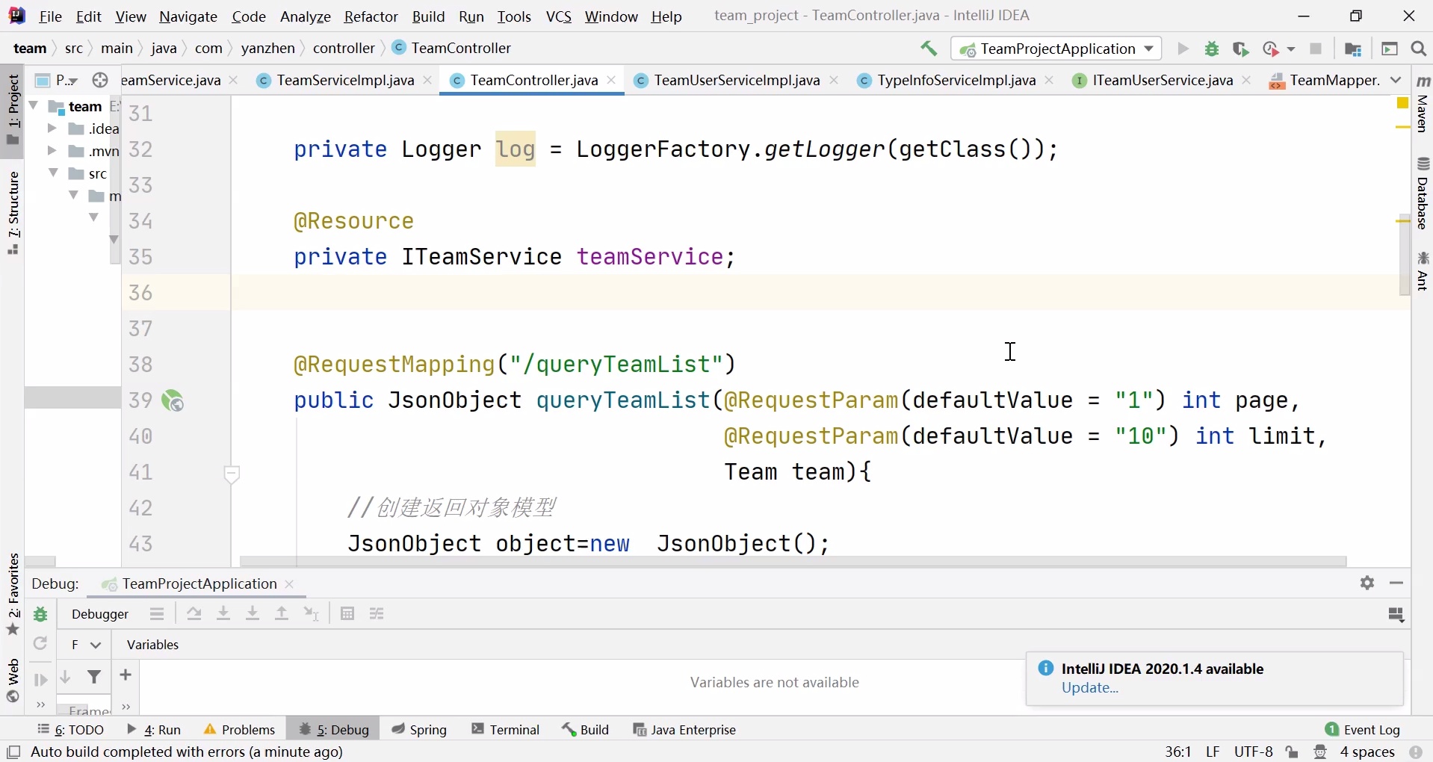Viewport: 1433px width, 762px height.
Task: Click the debug bug icon in top toolbar
Action: [x=1212, y=49]
